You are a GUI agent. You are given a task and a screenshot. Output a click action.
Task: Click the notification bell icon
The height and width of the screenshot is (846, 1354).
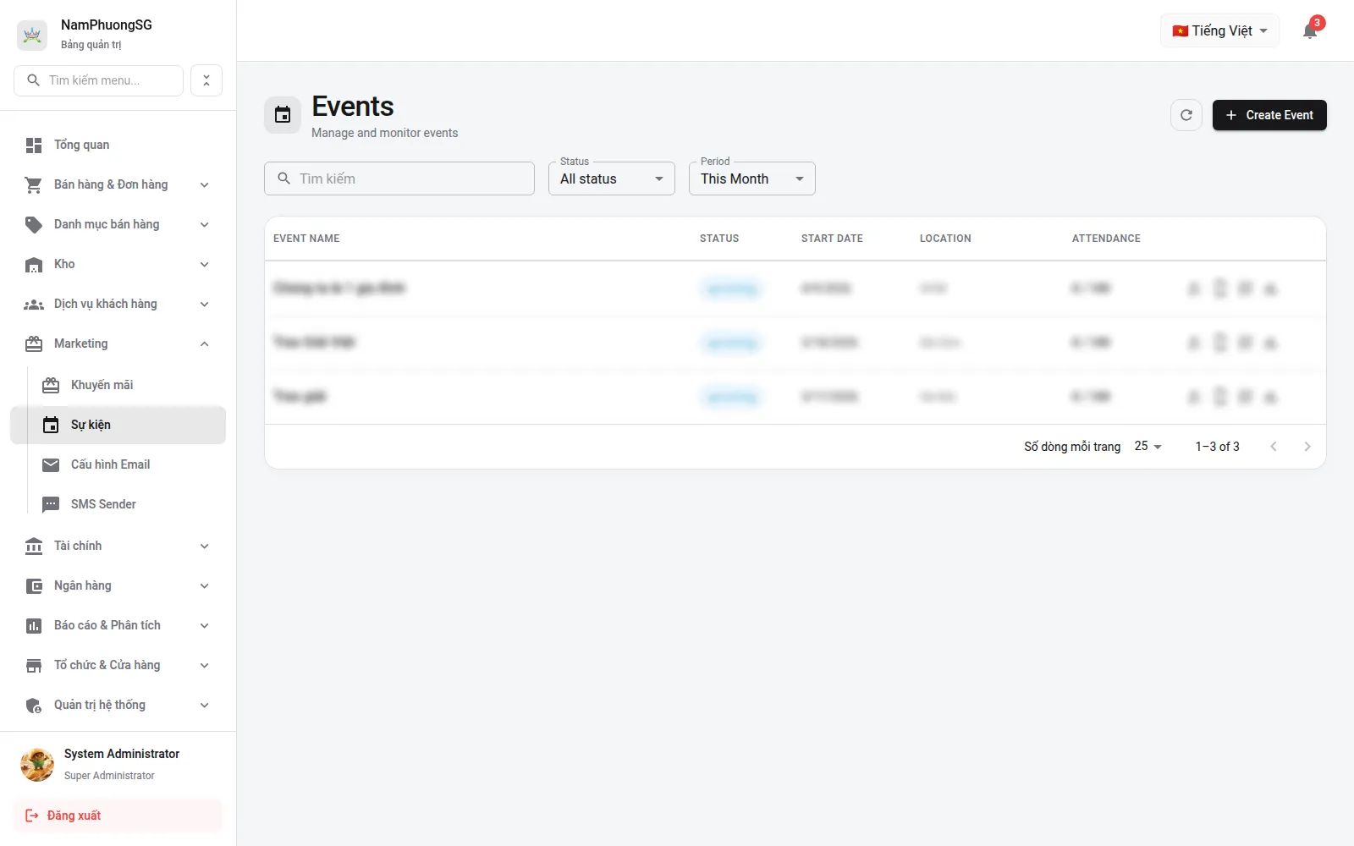1310,31
